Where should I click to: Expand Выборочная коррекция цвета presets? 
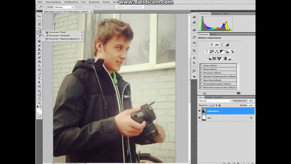(x=201, y=87)
